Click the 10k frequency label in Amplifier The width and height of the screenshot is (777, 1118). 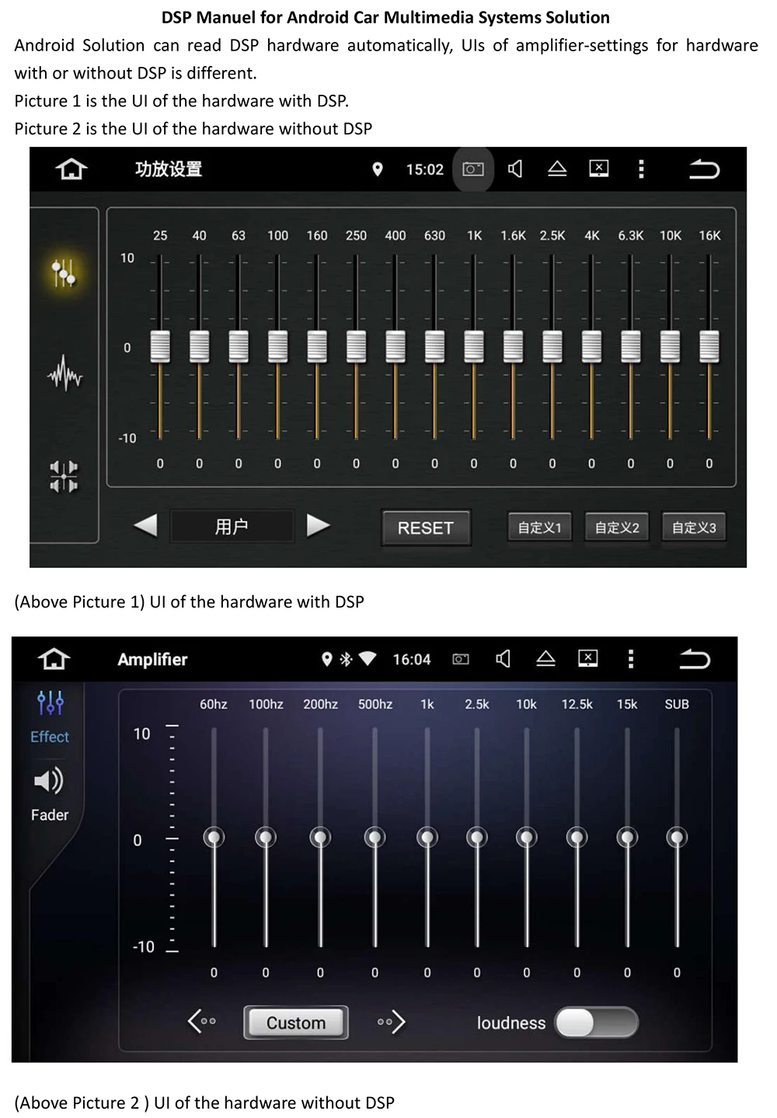coord(527,704)
